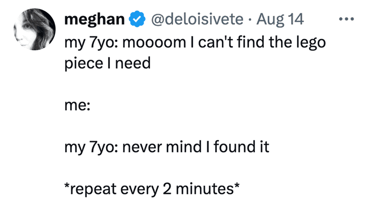The image size is (365, 206).
Task: Click the blue verified checkmark badge
Action: click(x=137, y=19)
